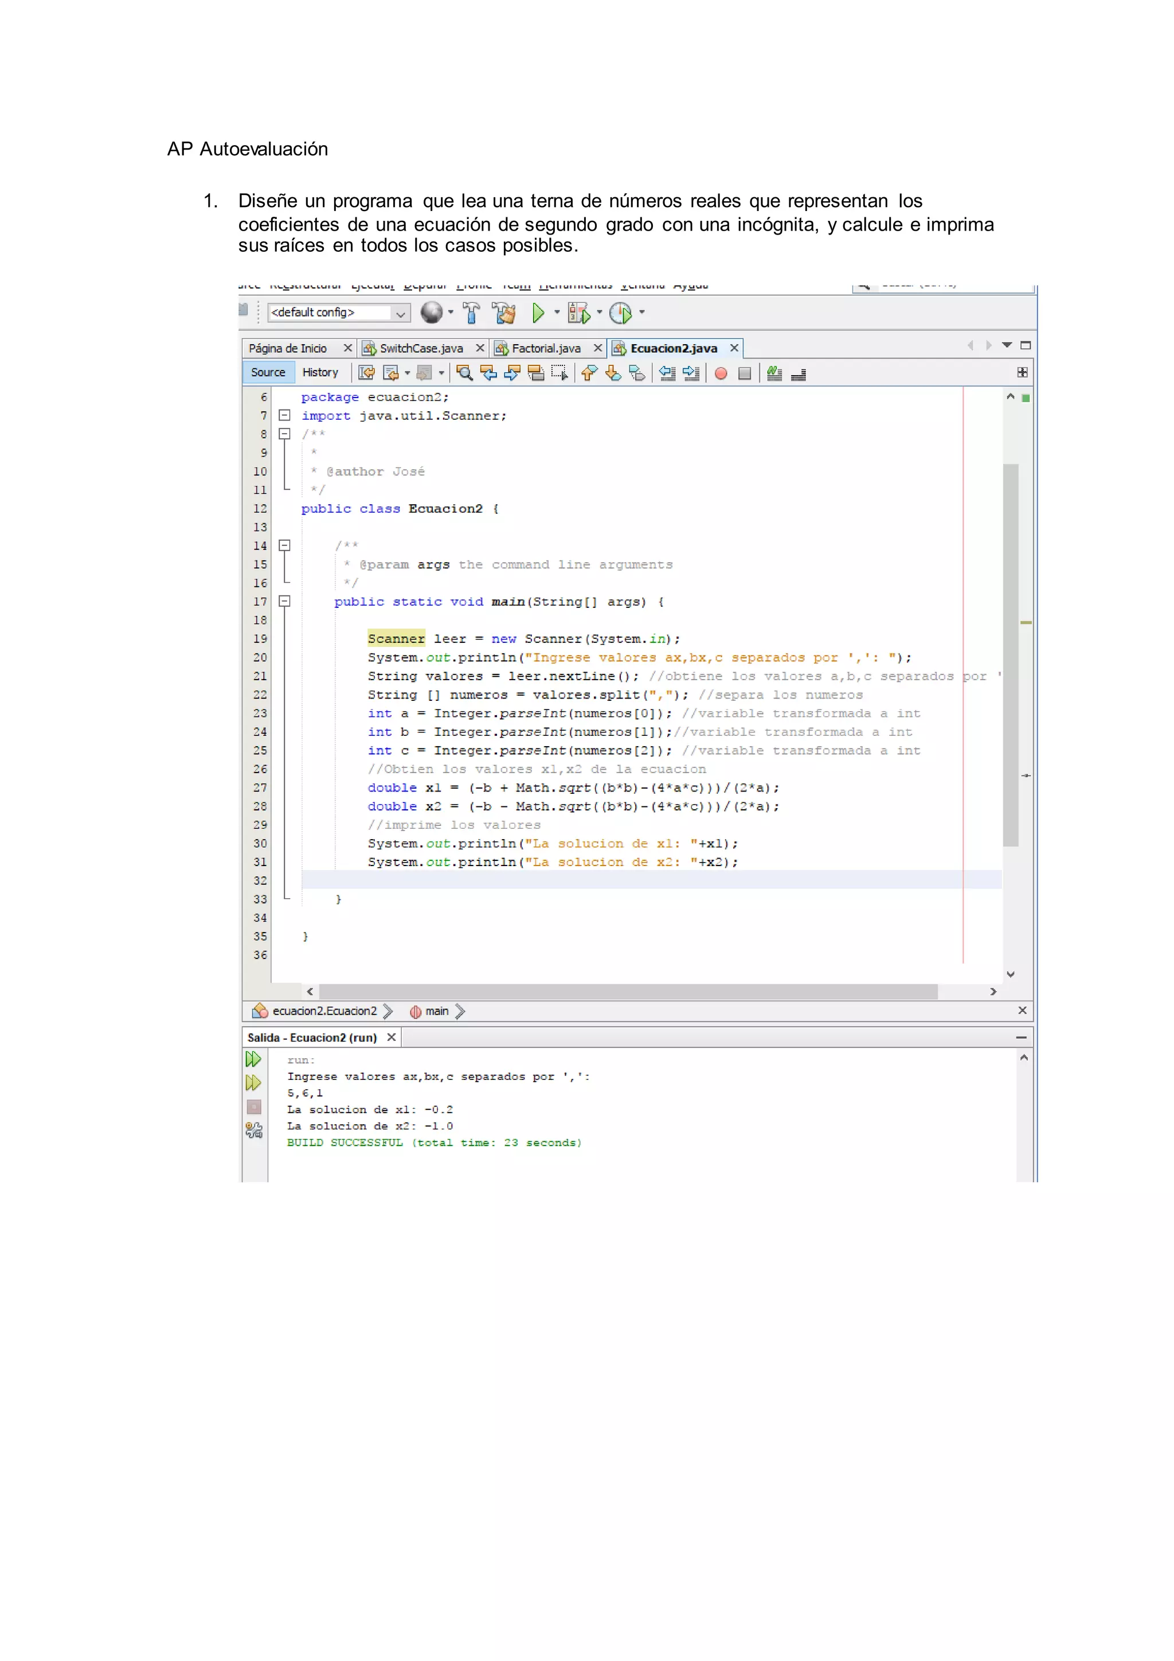Click the History view button
1174x1661 pixels.
320,373
